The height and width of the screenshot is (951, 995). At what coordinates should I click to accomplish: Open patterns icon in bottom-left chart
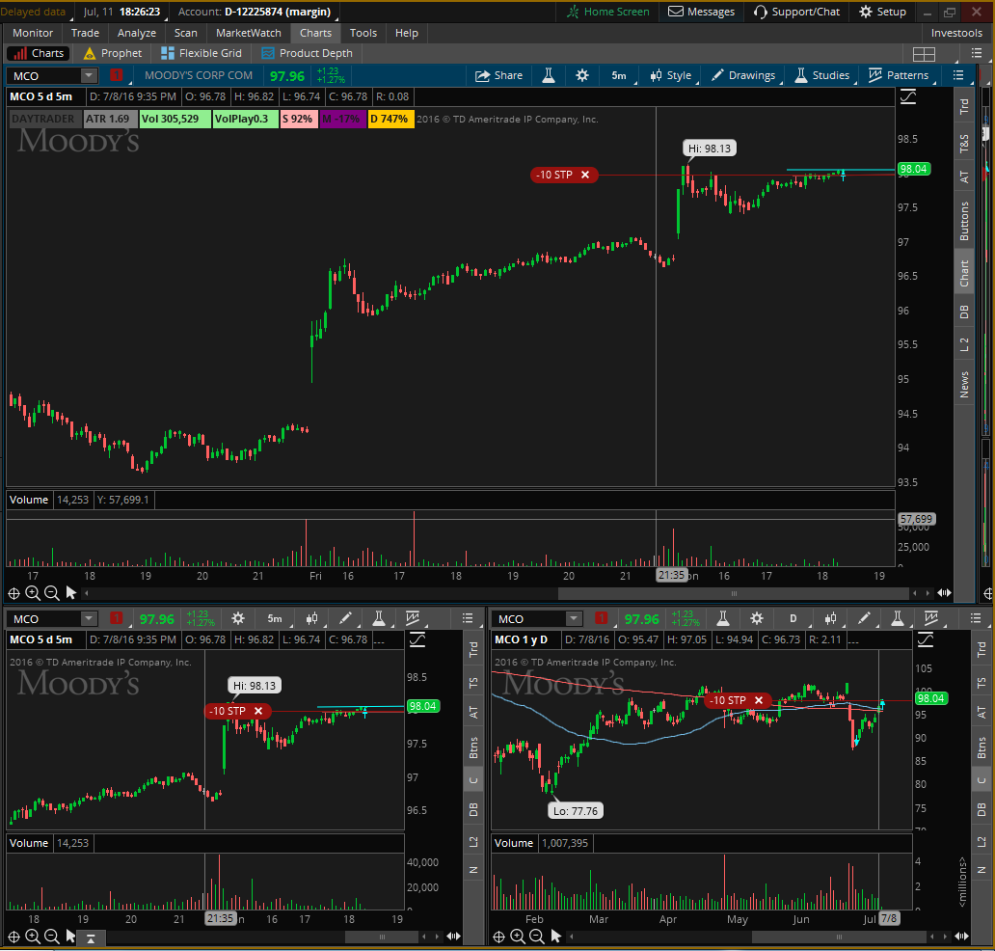click(413, 618)
